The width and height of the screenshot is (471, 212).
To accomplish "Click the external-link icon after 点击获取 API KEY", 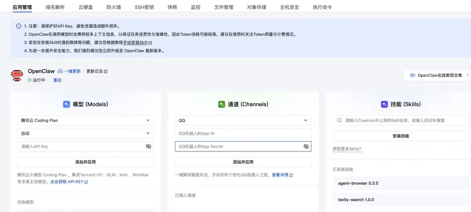I will click(x=86, y=182).
